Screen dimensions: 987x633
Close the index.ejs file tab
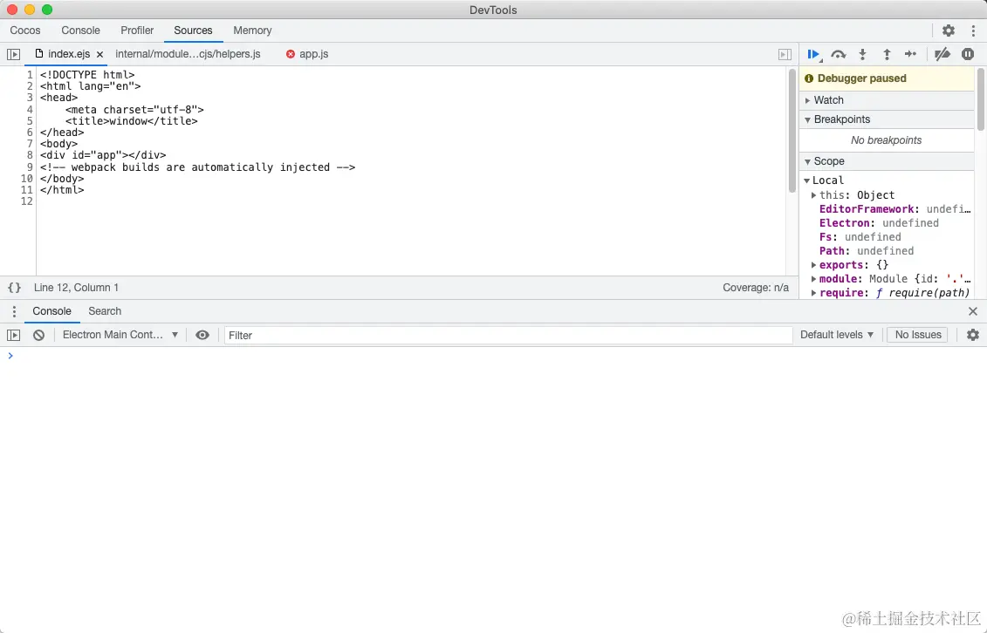(100, 55)
